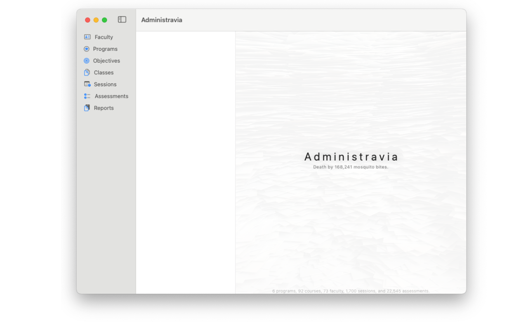
Task: Open the Faculty section
Action: (x=103, y=37)
